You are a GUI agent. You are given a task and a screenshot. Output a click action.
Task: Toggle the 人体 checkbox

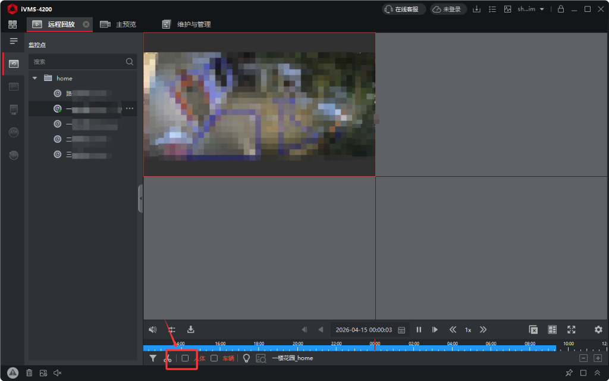click(185, 358)
